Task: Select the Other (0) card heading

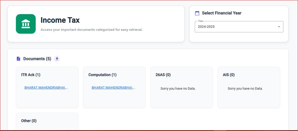Action: [x=29, y=121]
